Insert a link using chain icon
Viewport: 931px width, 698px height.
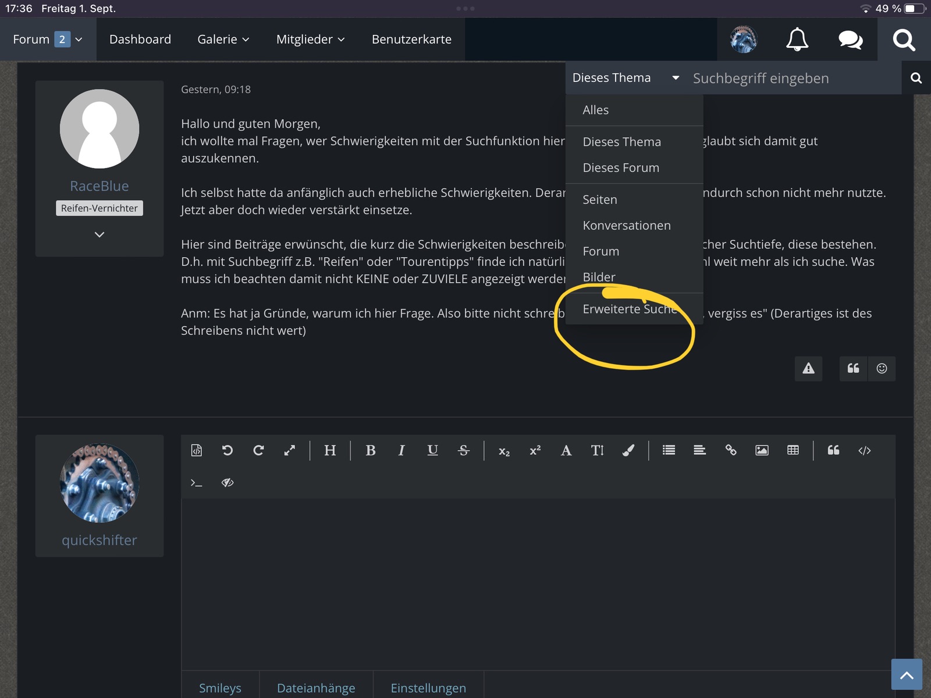[x=731, y=450]
